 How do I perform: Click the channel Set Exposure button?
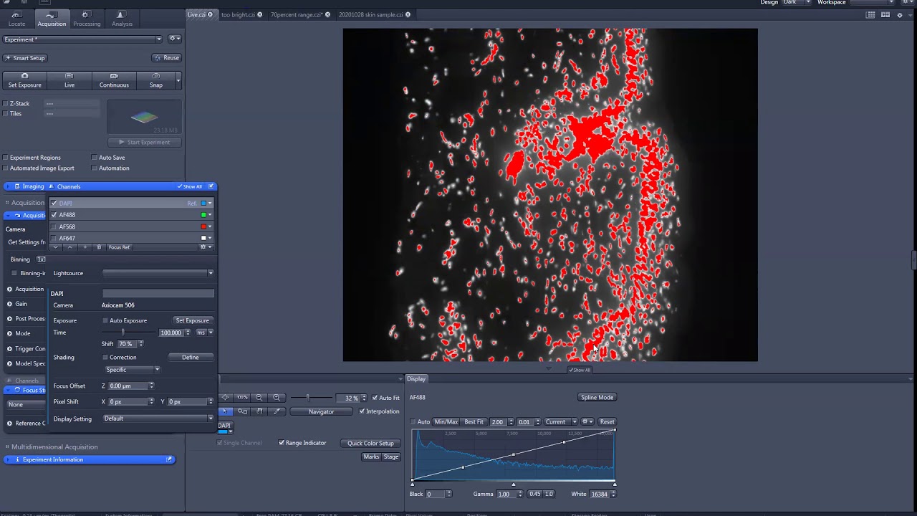tap(192, 320)
